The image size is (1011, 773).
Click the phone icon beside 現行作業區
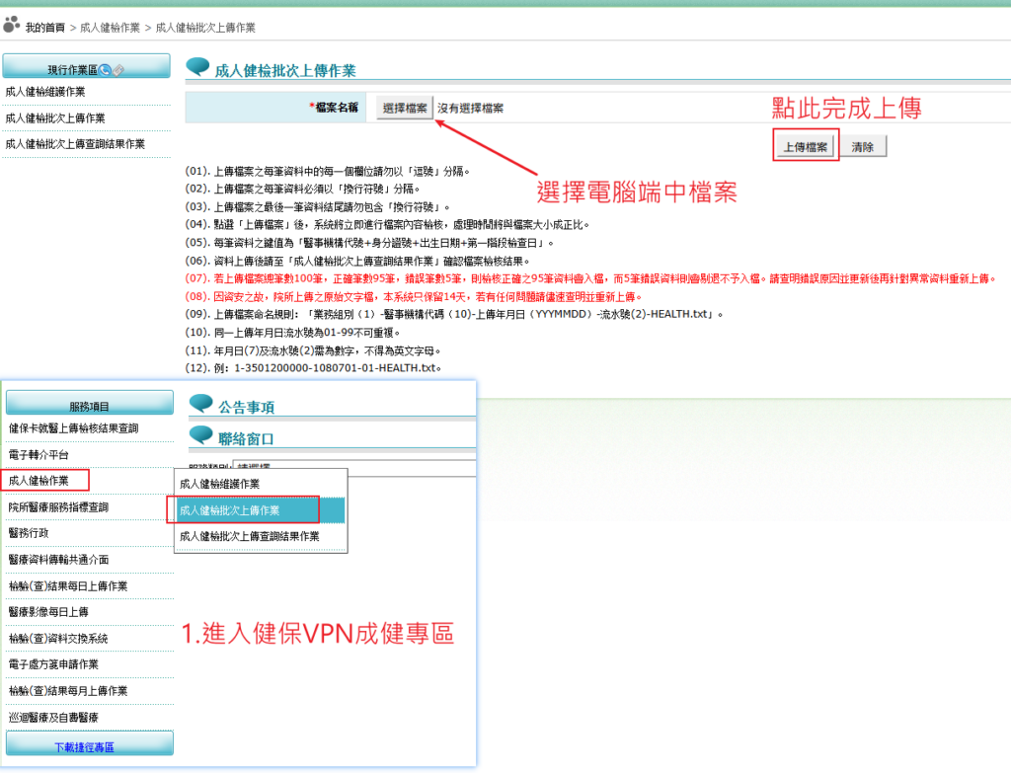pos(105,69)
